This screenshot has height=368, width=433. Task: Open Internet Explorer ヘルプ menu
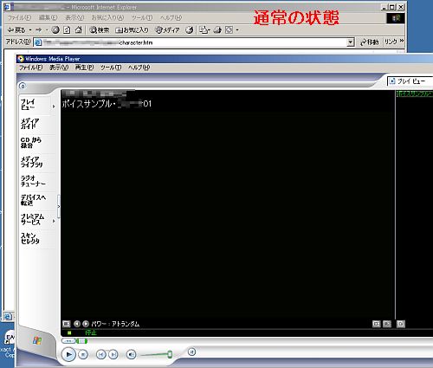171,17
